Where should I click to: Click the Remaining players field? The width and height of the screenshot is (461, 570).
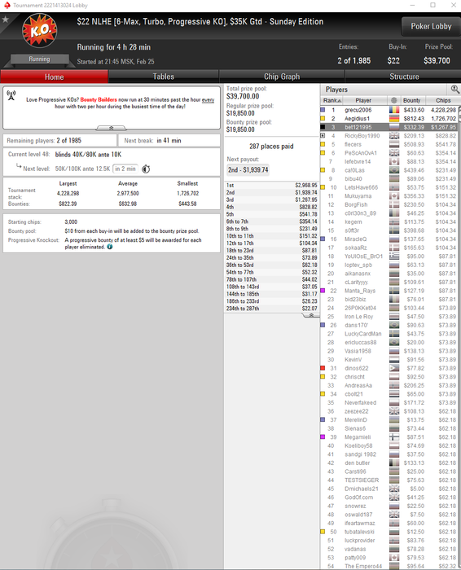(x=60, y=141)
